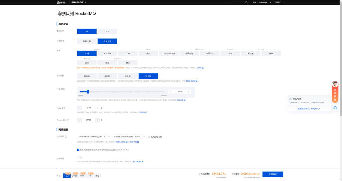342x181 pixels.
Task: Choose 硅谷 region
Action: pos(87,63)
